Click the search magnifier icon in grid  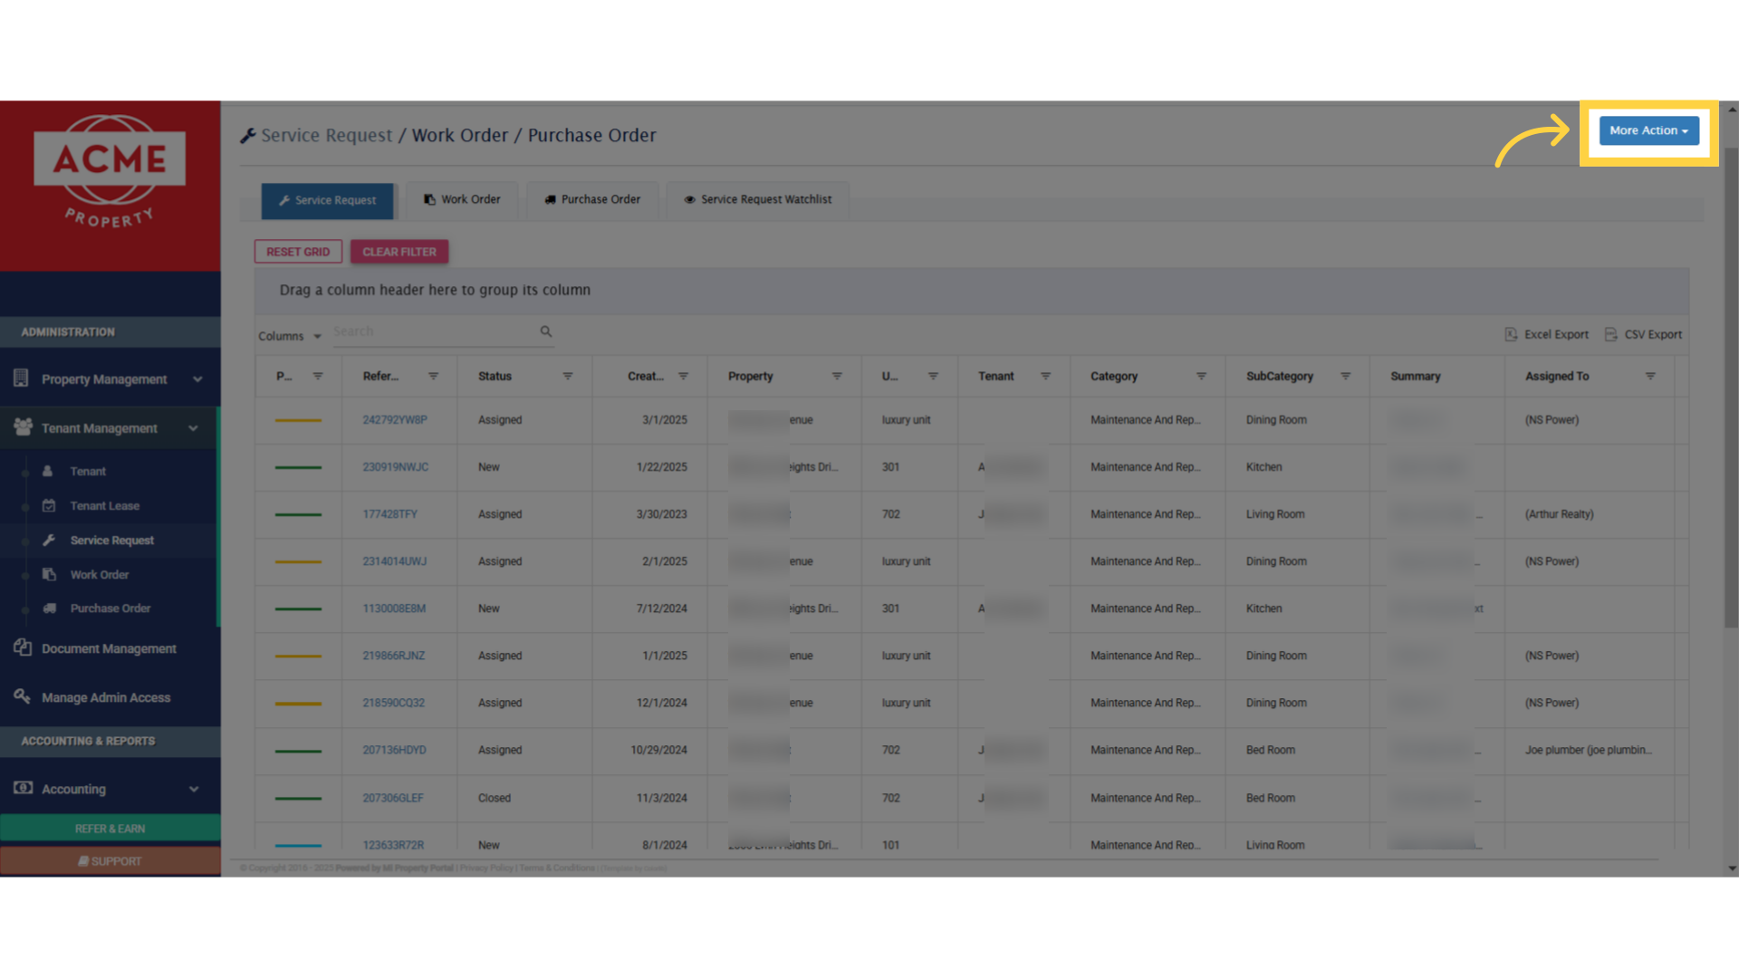[546, 331]
